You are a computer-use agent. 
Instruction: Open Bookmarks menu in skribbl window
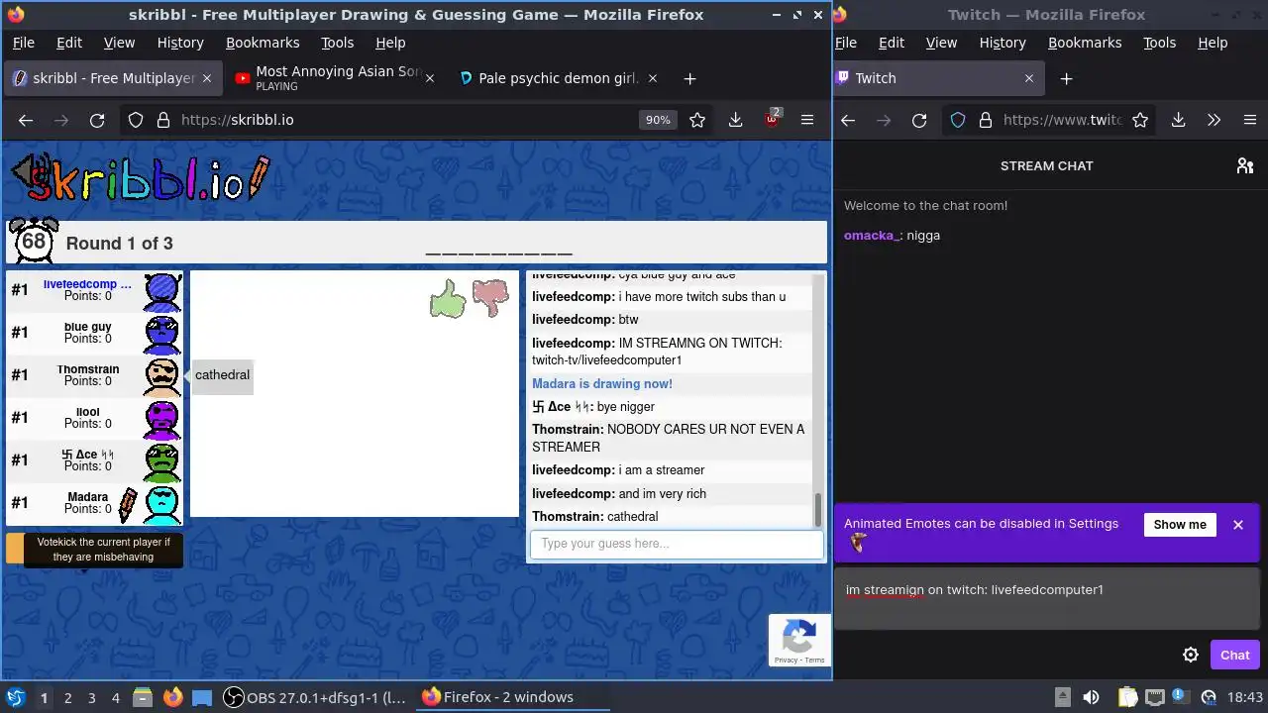(x=263, y=43)
